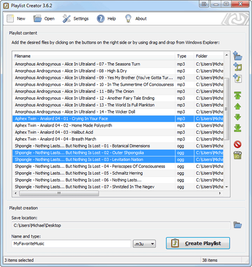Click the vertical scrollbar thumb
The image size is (252, 267).
pyautogui.click(x=227, y=109)
